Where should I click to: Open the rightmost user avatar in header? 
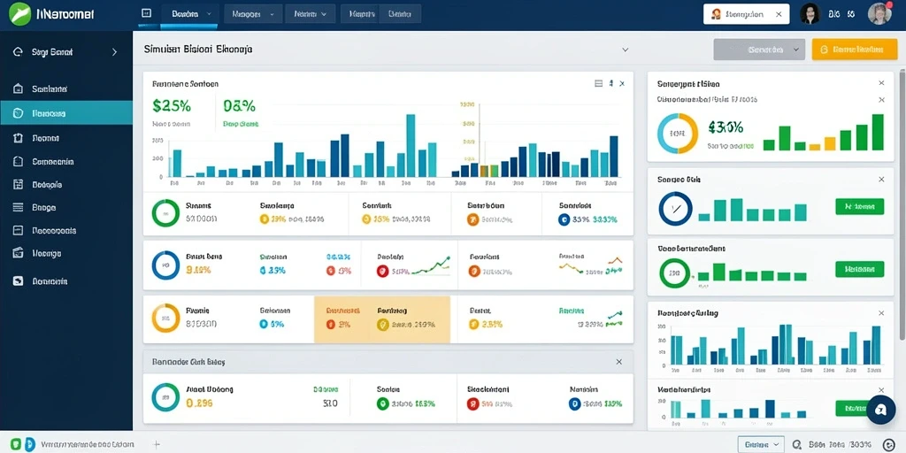(x=879, y=14)
